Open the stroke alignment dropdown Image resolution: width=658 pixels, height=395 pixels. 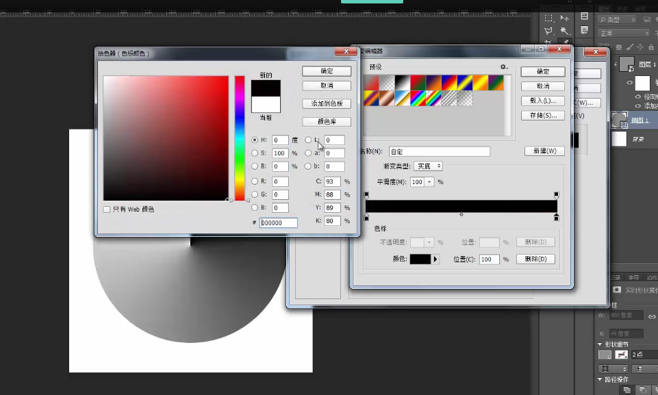pos(613,369)
